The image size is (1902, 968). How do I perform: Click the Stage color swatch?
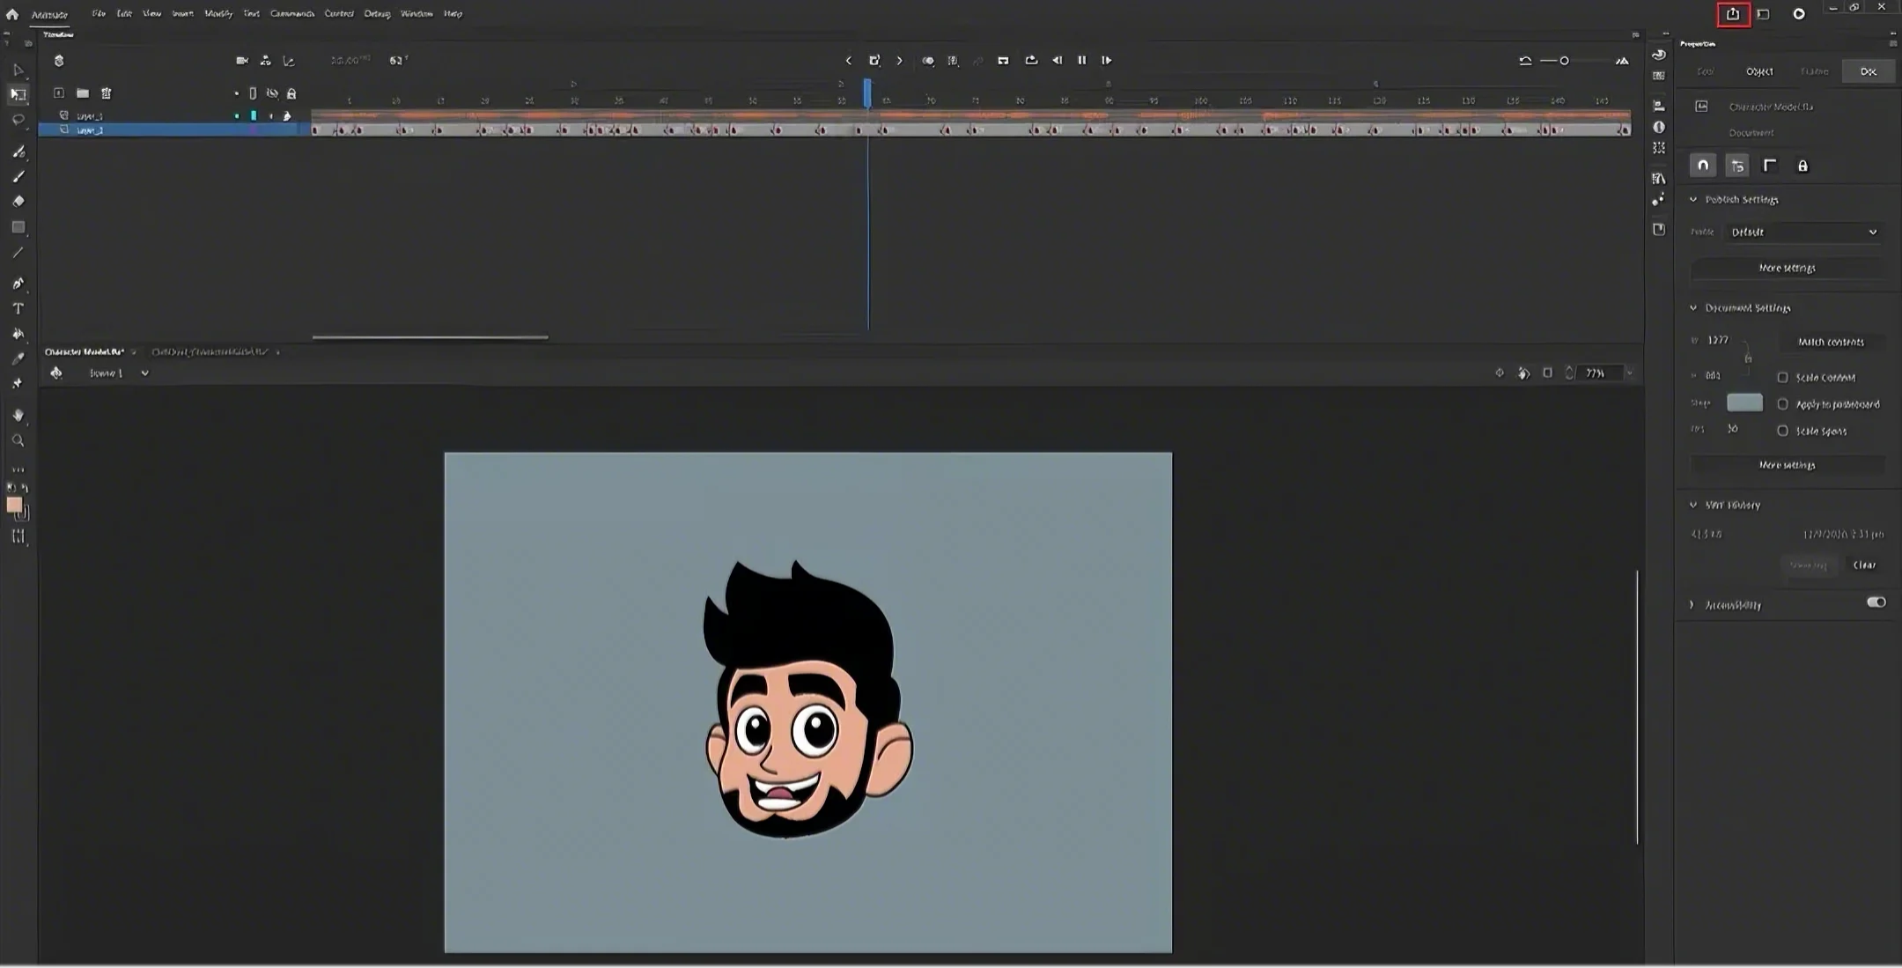pyautogui.click(x=1743, y=403)
